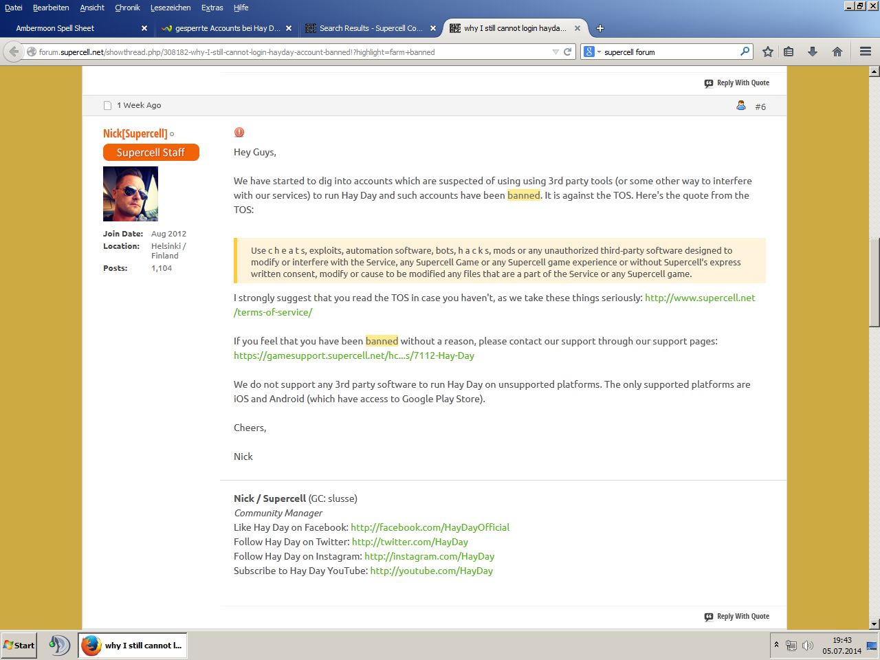Click the Firefox back arrow button
Image resolution: width=880 pixels, height=660 pixels.
pyautogui.click(x=14, y=52)
